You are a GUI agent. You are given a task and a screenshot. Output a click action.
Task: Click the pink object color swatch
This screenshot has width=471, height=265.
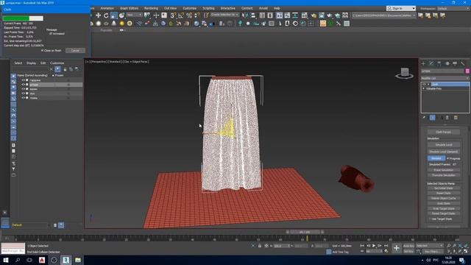tap(467, 71)
